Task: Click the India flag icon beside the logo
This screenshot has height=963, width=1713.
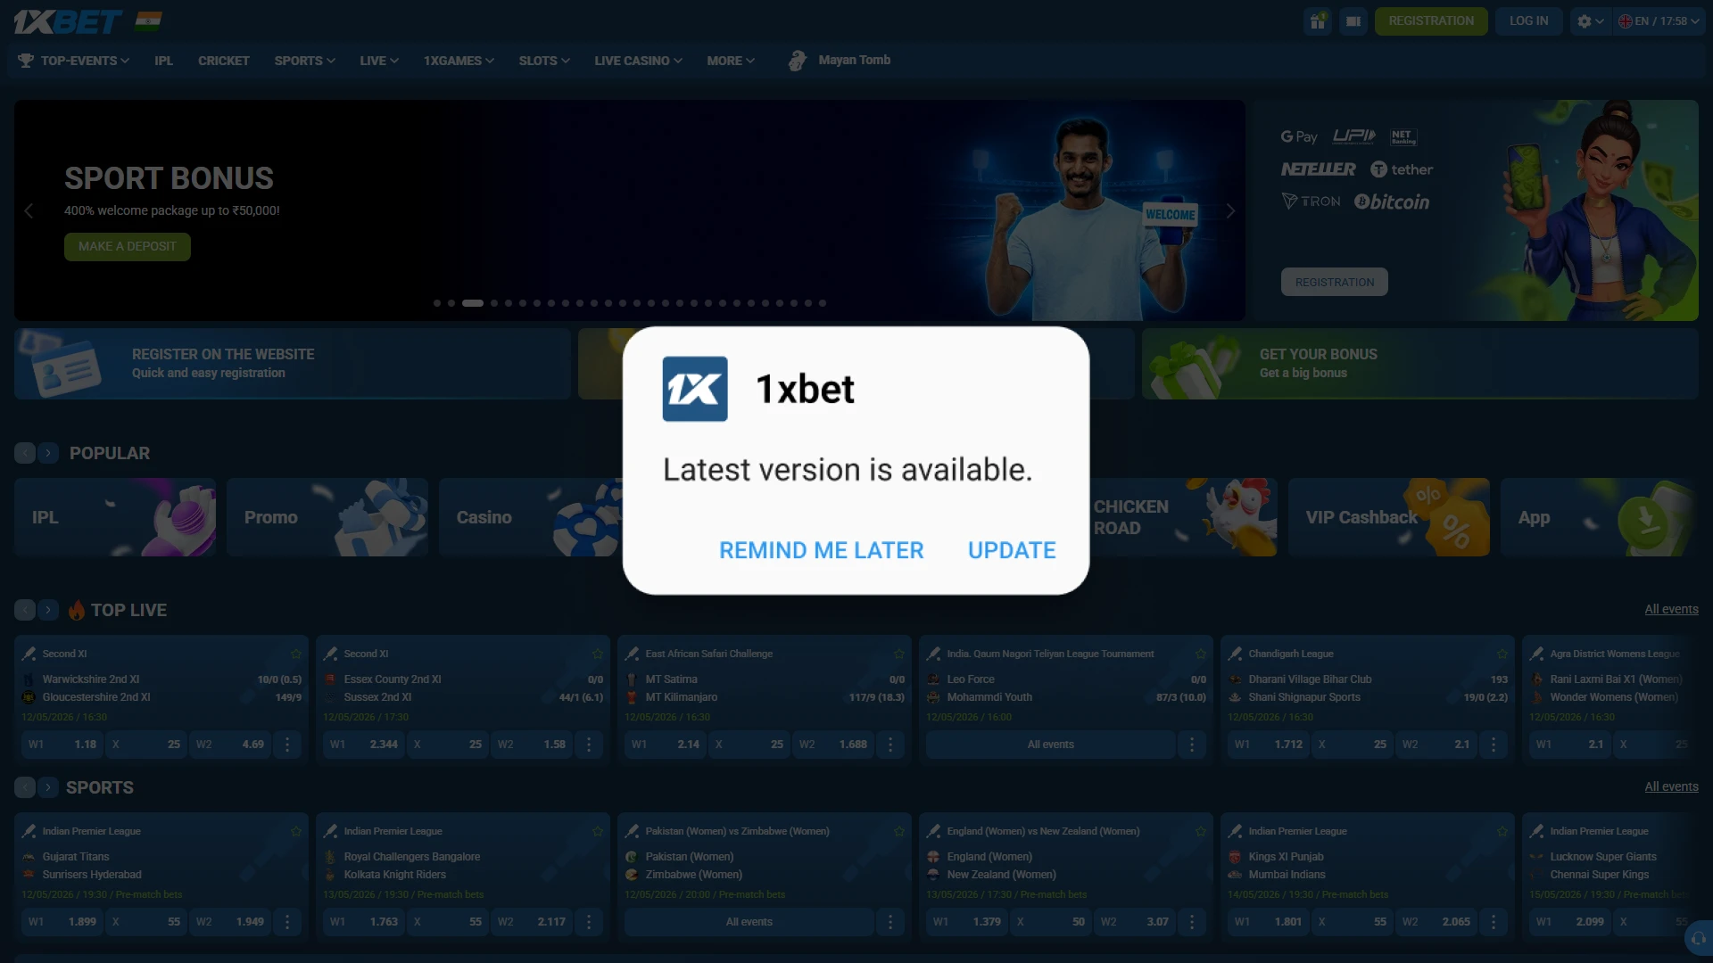Action: [148, 21]
